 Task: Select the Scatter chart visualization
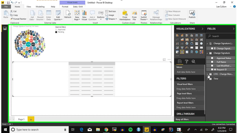pos(182,43)
